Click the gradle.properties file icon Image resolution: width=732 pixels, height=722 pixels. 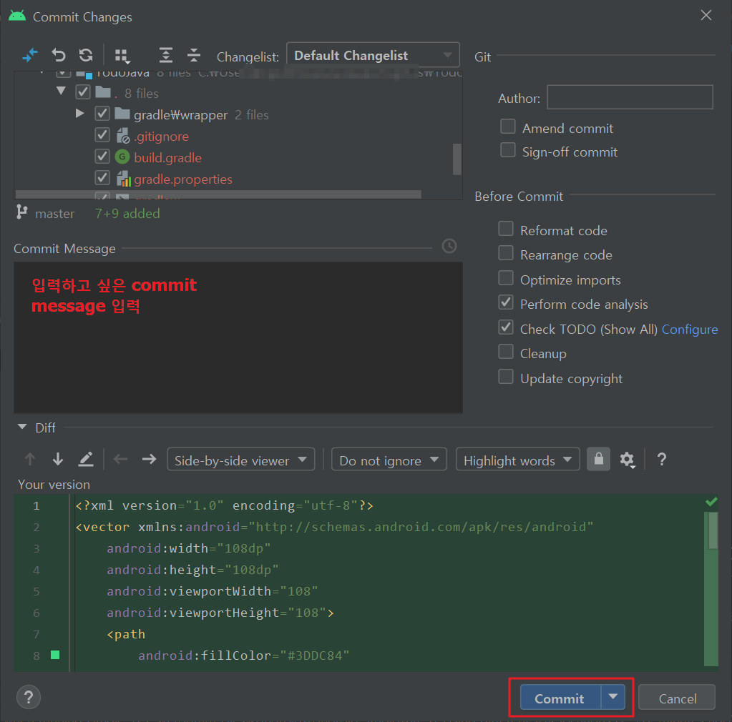pos(123,179)
